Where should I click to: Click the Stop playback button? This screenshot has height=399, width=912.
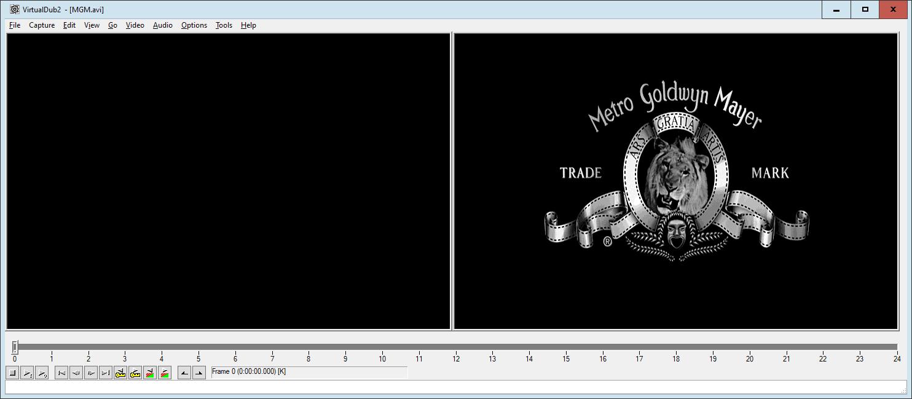(x=12, y=373)
